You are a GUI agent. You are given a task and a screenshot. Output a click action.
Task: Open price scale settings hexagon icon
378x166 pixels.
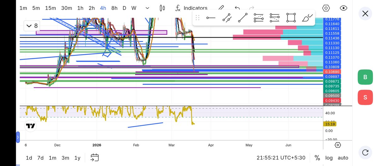(338, 145)
